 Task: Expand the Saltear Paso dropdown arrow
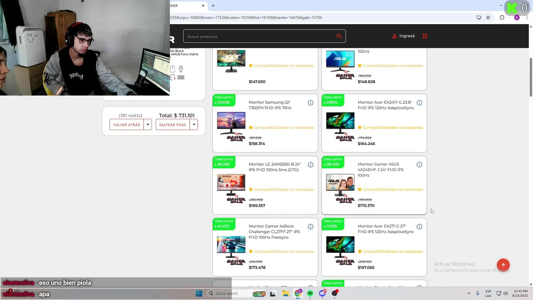point(194,125)
